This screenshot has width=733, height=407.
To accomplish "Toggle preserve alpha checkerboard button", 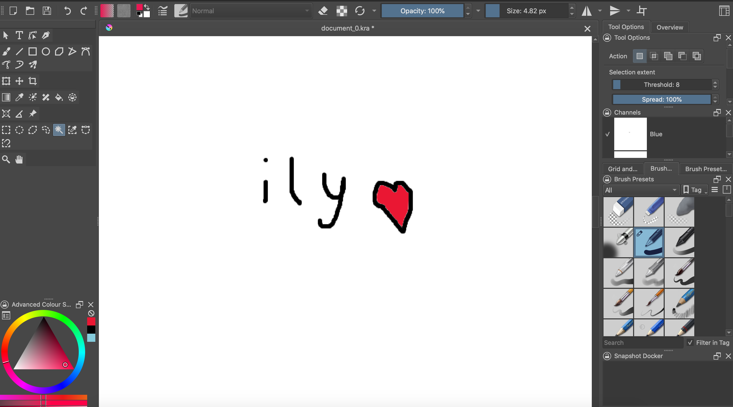I will click(x=342, y=11).
